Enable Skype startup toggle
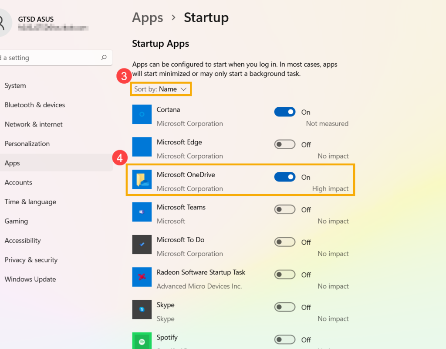Image resolution: width=446 pixels, height=349 pixels. [x=285, y=308]
